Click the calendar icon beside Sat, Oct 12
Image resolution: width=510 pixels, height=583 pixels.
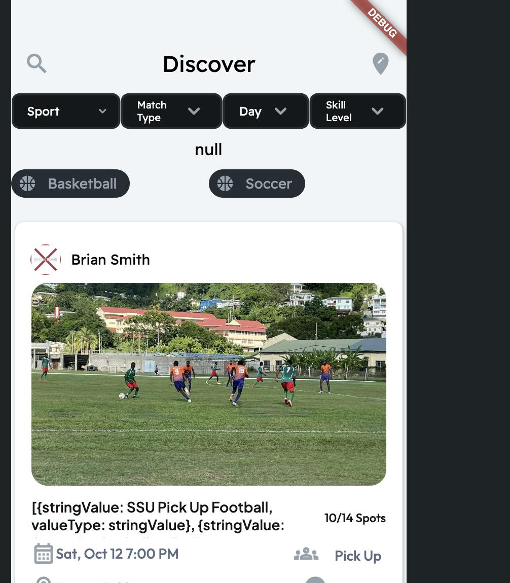43,554
